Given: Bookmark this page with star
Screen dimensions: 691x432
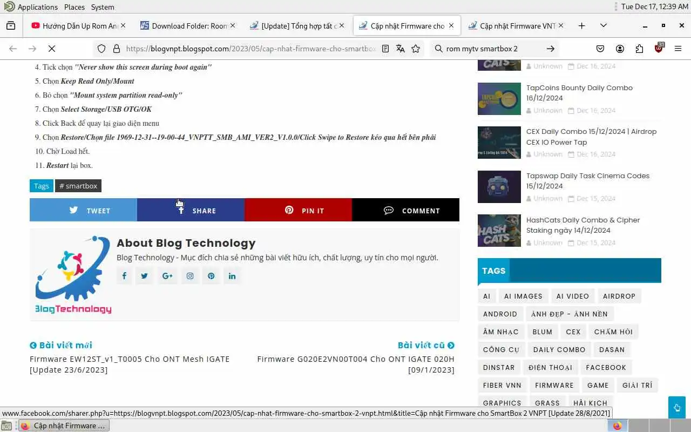Looking at the screenshot, I should pos(416,49).
